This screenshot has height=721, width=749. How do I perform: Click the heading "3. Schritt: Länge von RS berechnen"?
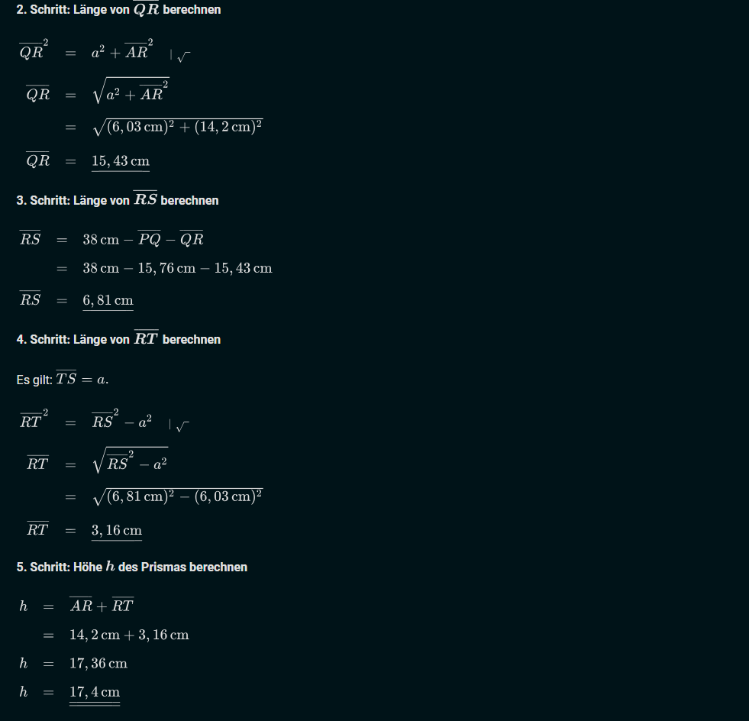[118, 200]
